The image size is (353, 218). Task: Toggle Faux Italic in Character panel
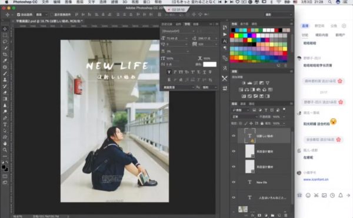click(x=175, y=72)
